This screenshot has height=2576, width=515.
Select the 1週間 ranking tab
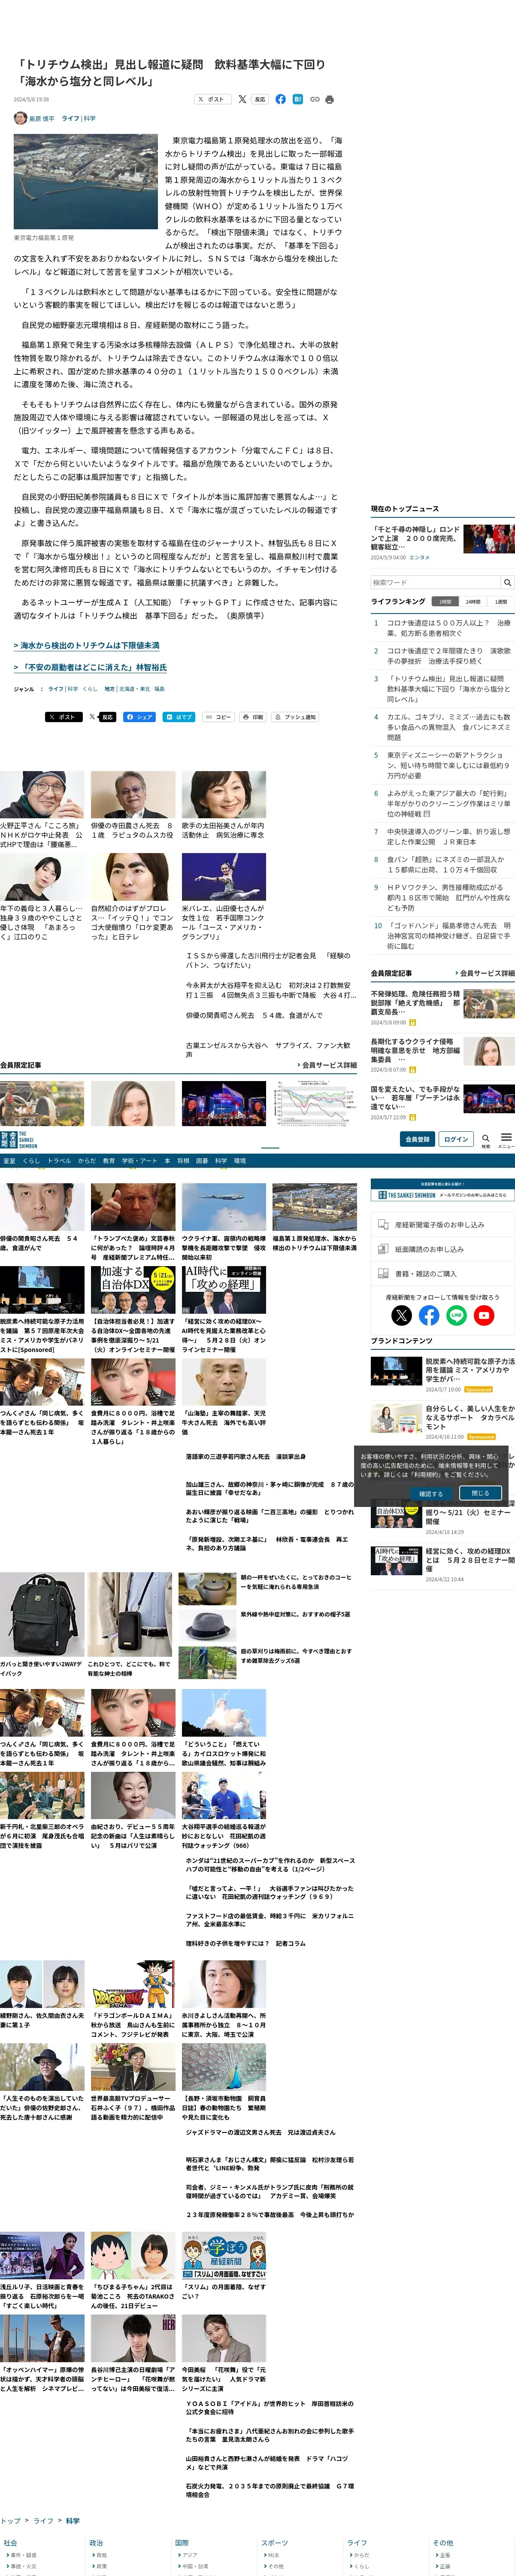click(501, 602)
